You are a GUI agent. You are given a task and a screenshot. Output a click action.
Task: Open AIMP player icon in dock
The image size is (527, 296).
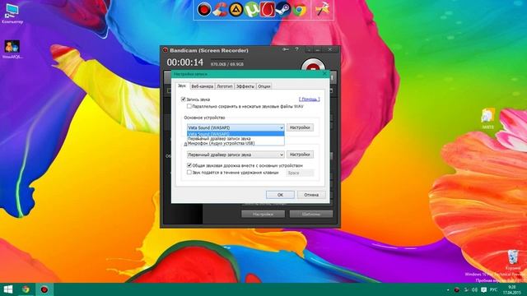[236, 9]
